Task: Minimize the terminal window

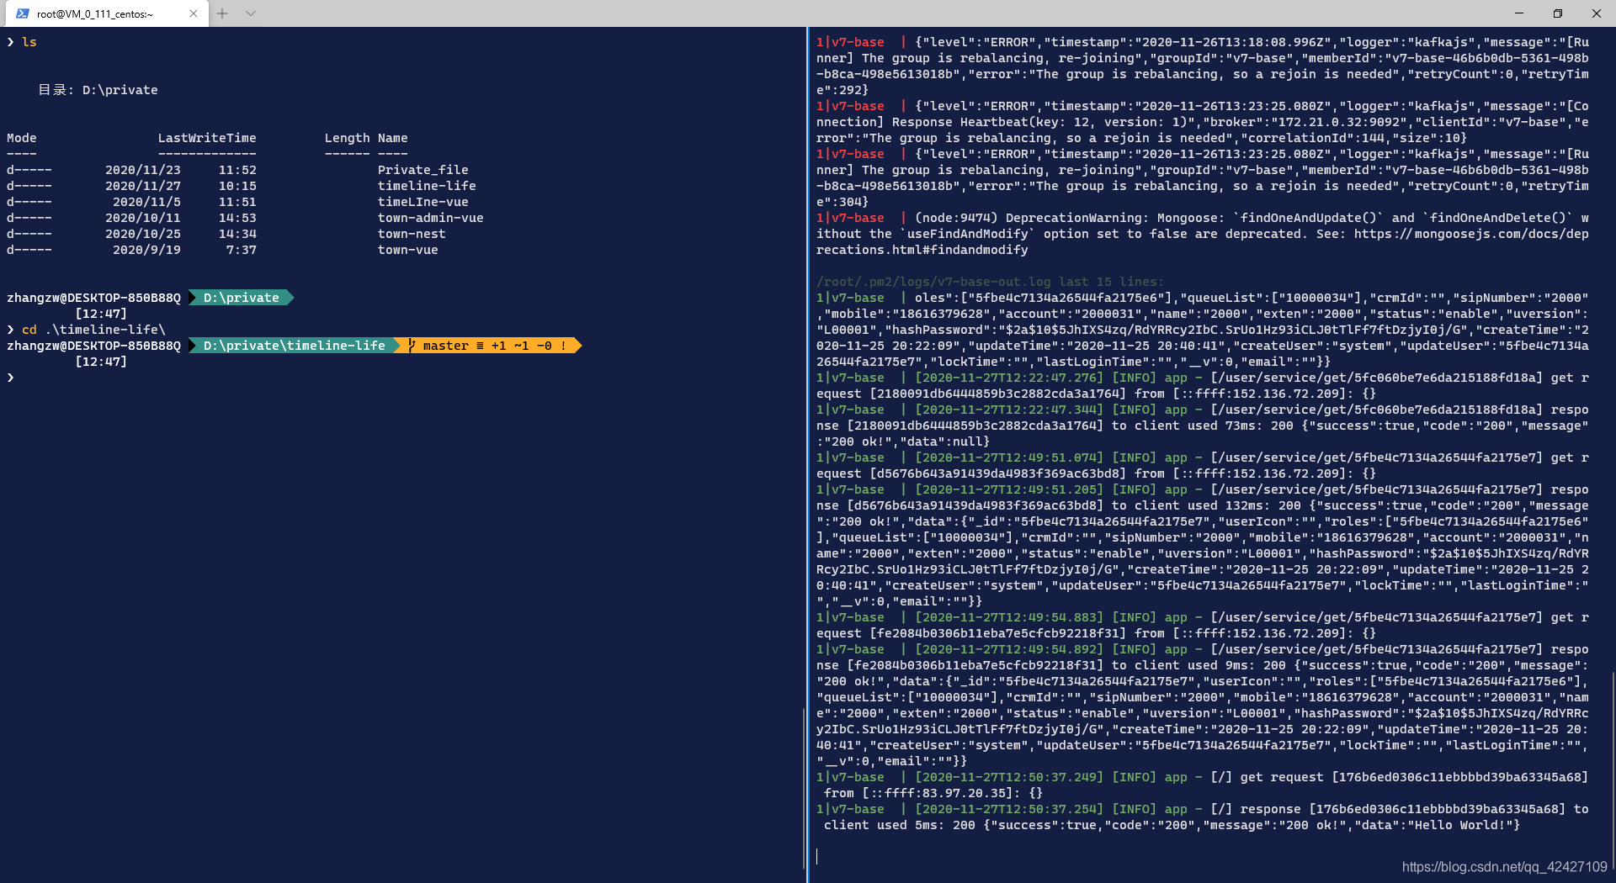Action: pos(1519,13)
